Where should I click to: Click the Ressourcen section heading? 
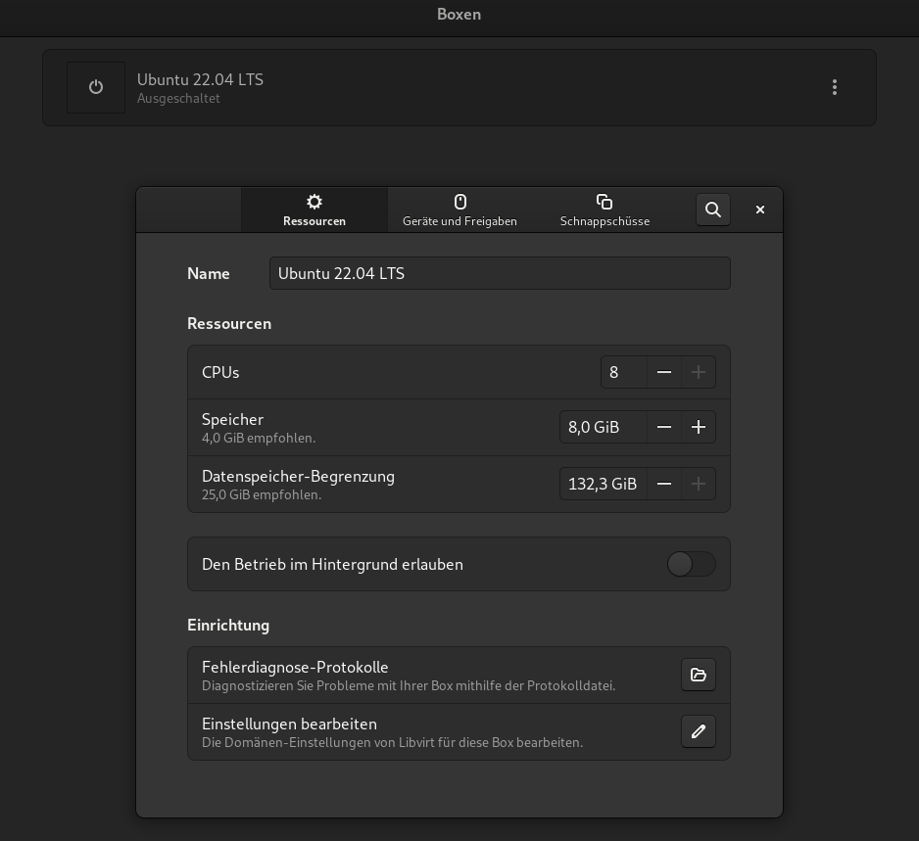tap(229, 324)
